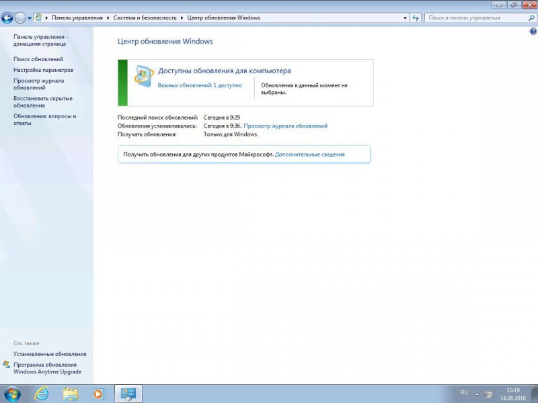Launch Windows Media Player from the taskbar
This screenshot has height=403, width=538.
[x=98, y=394]
